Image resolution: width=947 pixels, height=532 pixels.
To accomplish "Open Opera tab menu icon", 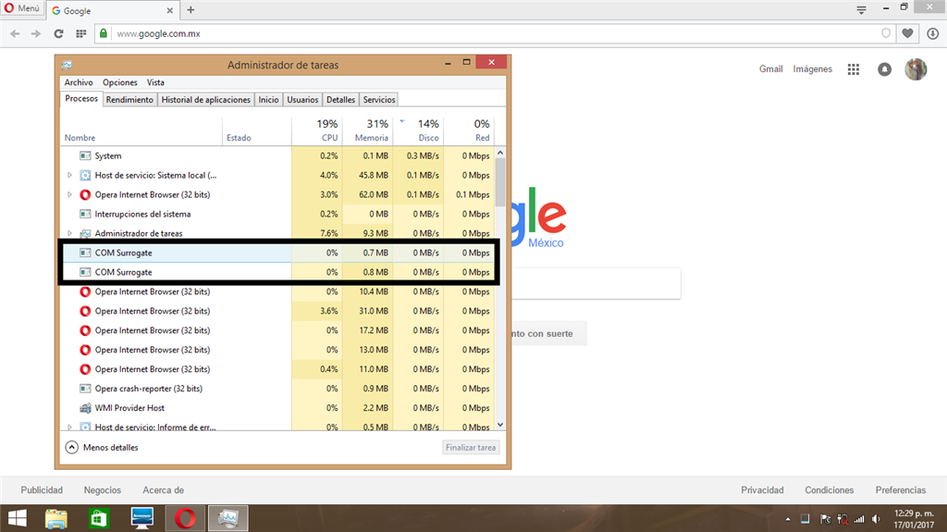I will 861,9.
